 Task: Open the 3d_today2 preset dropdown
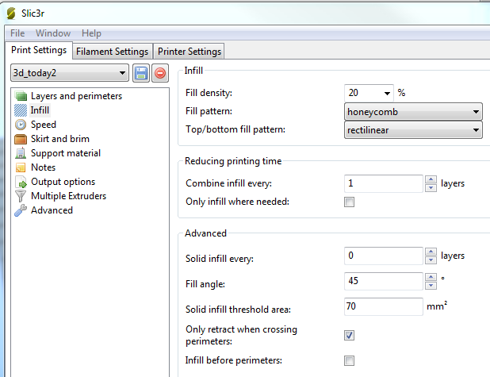(x=70, y=73)
